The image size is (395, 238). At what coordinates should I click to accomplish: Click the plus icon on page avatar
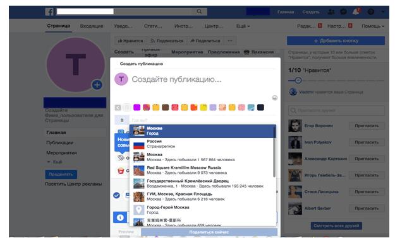click(x=97, y=84)
